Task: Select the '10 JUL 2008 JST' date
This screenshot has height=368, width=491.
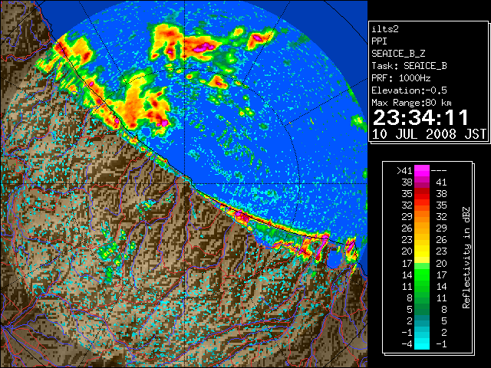Action: (x=429, y=134)
